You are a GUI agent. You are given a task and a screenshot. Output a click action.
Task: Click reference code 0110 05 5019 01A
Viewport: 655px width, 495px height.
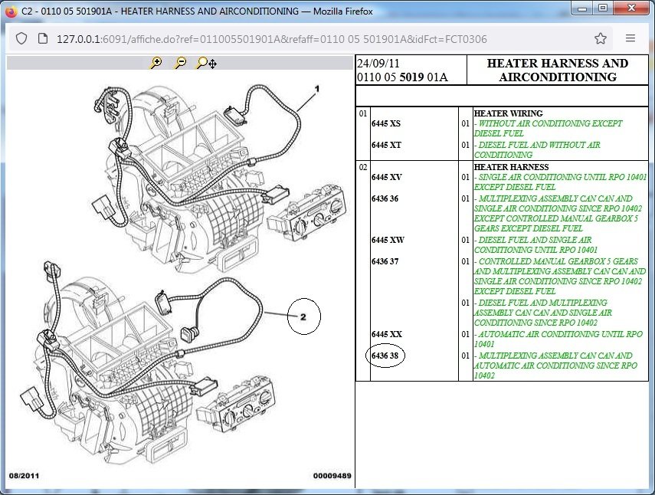tap(402, 77)
